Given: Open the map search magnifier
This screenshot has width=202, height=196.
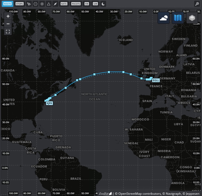Looking at the screenshot, I should pos(197,4).
